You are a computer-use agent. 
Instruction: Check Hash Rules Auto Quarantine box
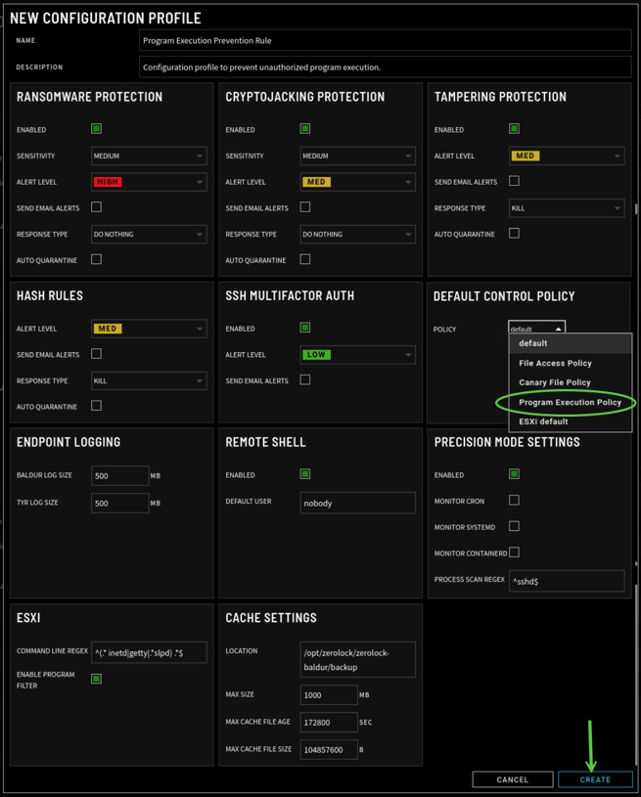point(96,406)
